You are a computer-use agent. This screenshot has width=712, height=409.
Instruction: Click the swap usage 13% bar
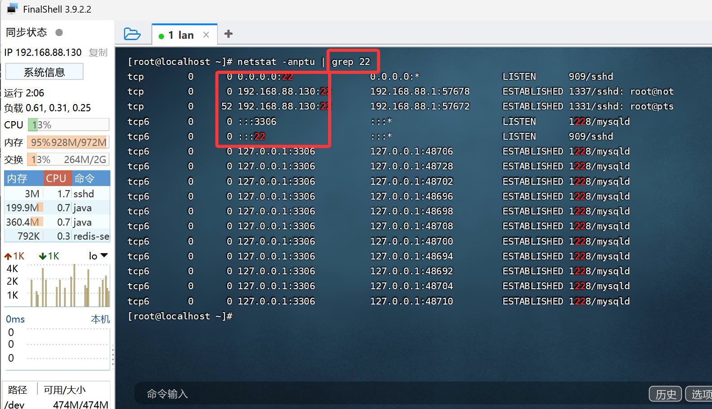(x=68, y=159)
